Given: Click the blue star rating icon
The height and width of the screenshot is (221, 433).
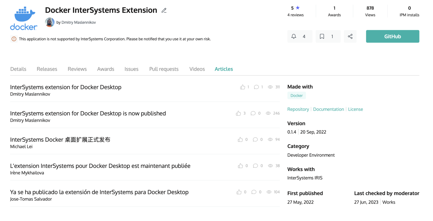Looking at the screenshot, I should [x=298, y=8].
